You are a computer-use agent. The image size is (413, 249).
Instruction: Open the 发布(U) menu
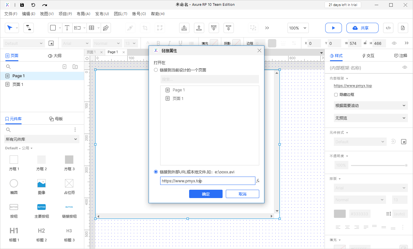click(102, 14)
